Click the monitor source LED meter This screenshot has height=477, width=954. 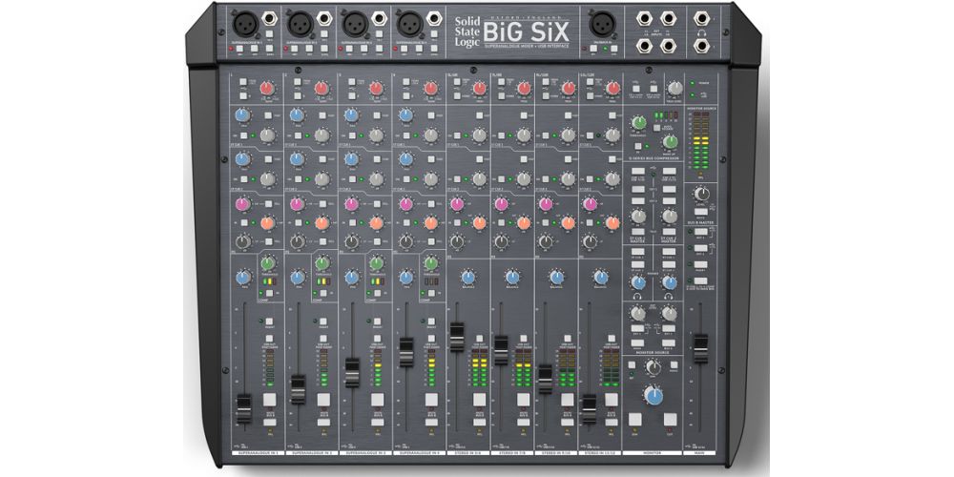(701, 142)
